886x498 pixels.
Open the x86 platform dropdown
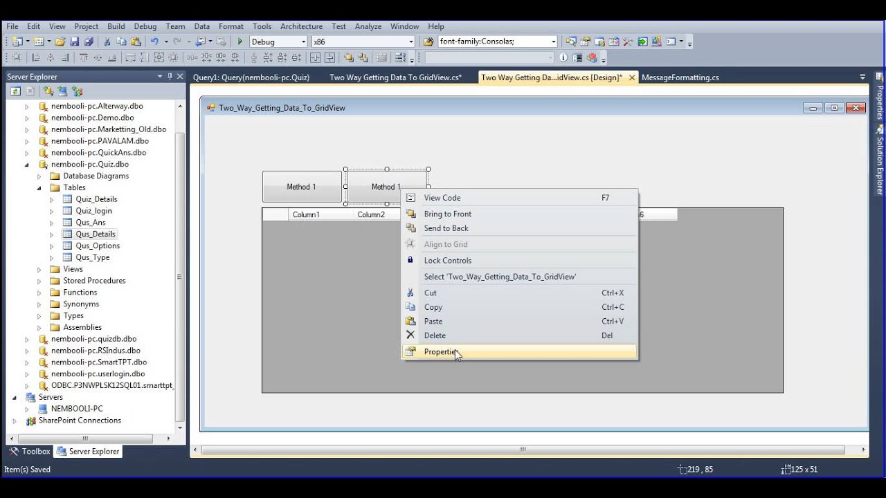tap(411, 41)
